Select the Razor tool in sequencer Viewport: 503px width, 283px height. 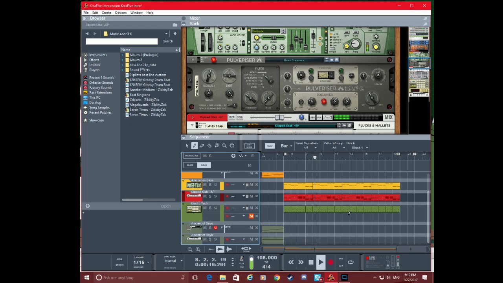209,146
